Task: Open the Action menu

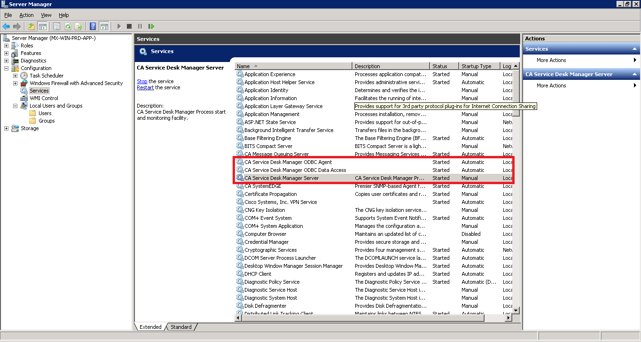Action: (x=26, y=15)
